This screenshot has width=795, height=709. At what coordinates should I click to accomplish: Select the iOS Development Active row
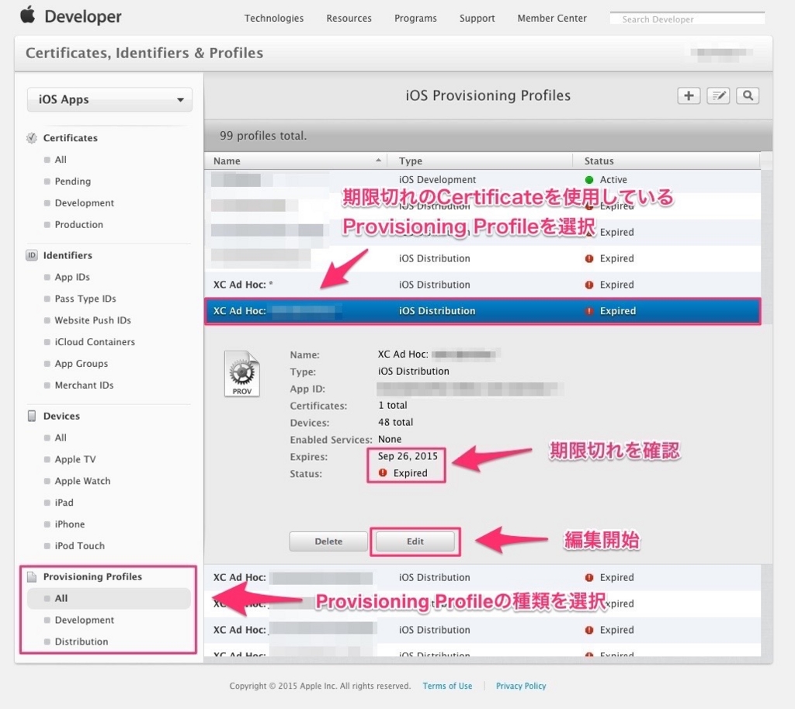pos(482,180)
